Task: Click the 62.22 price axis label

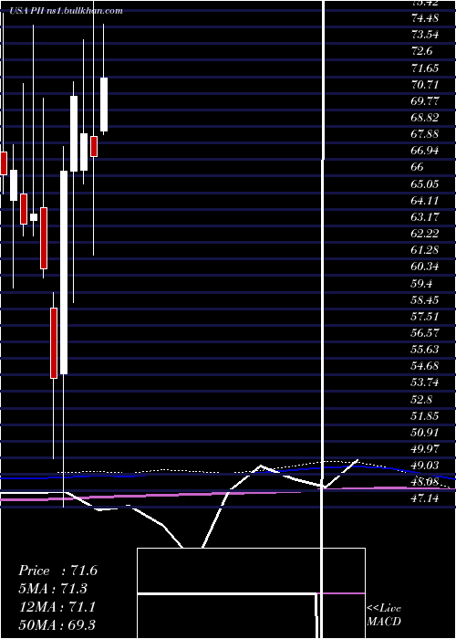Action: pos(425,233)
